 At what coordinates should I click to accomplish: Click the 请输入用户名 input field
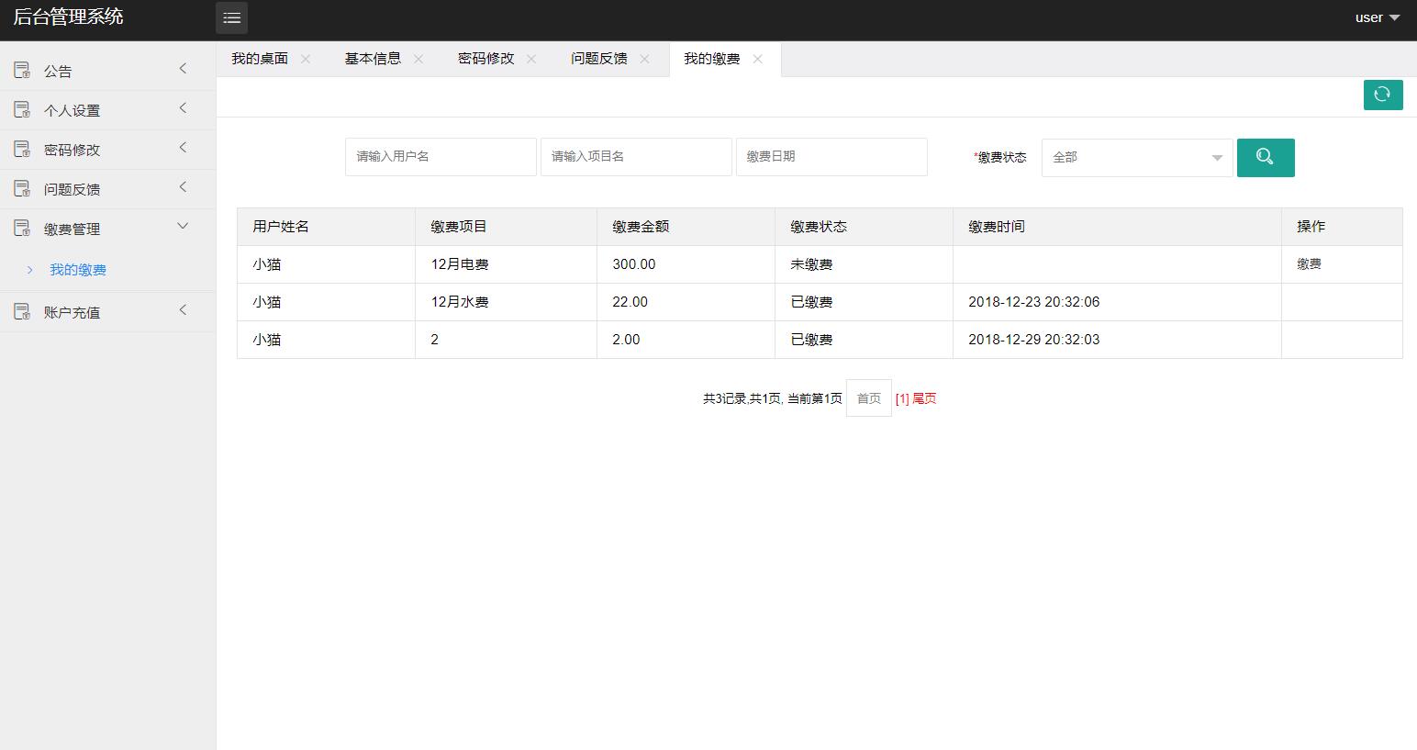[441, 156]
